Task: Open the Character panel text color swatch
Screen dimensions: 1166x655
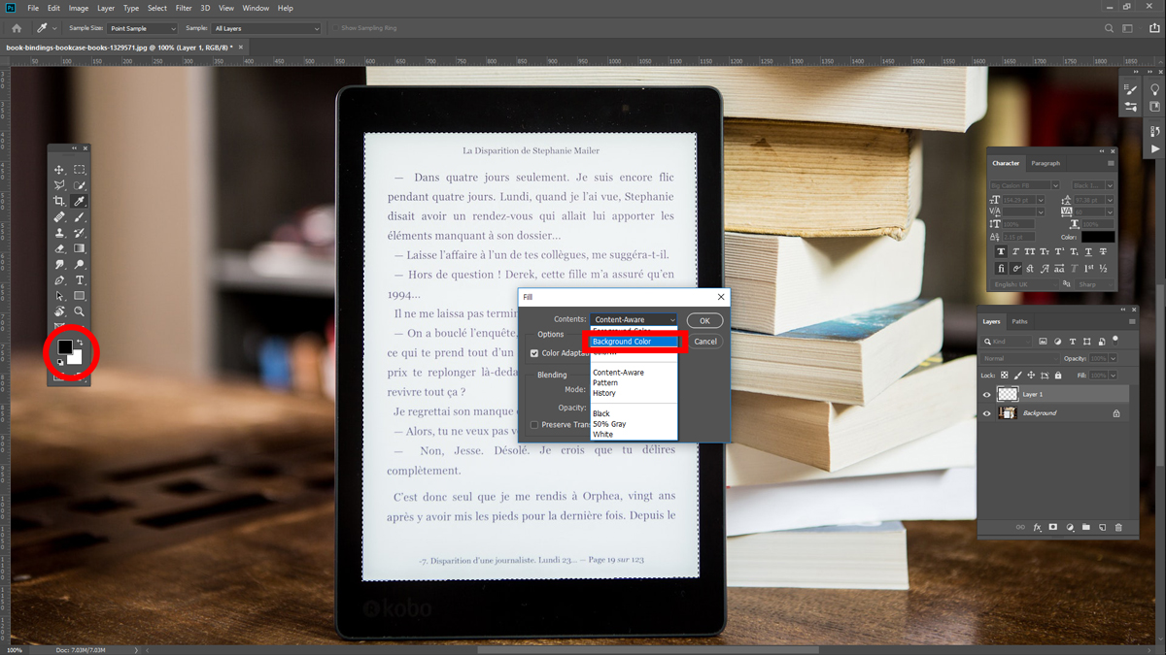Action: coord(1098,236)
